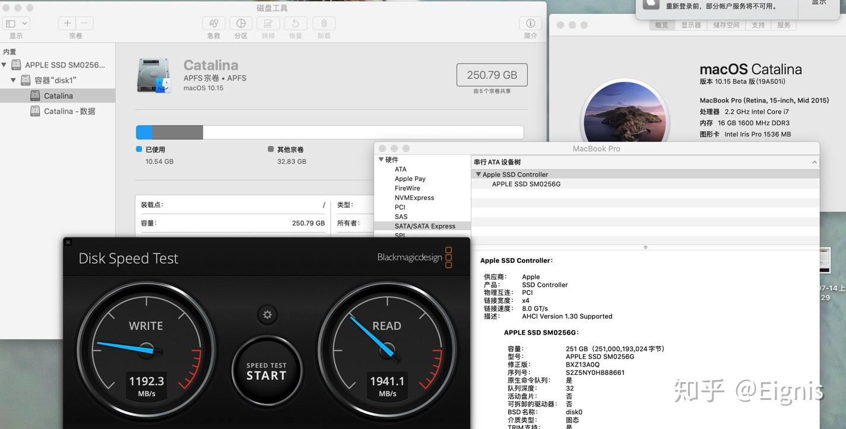The height and width of the screenshot is (429, 846).
Task: Click the 1192.3 MB/s write value
Action: tap(147, 386)
